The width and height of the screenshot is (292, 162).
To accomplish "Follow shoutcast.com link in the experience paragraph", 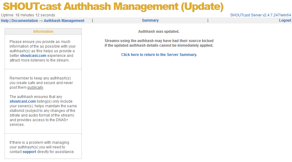I will click(33, 56).
